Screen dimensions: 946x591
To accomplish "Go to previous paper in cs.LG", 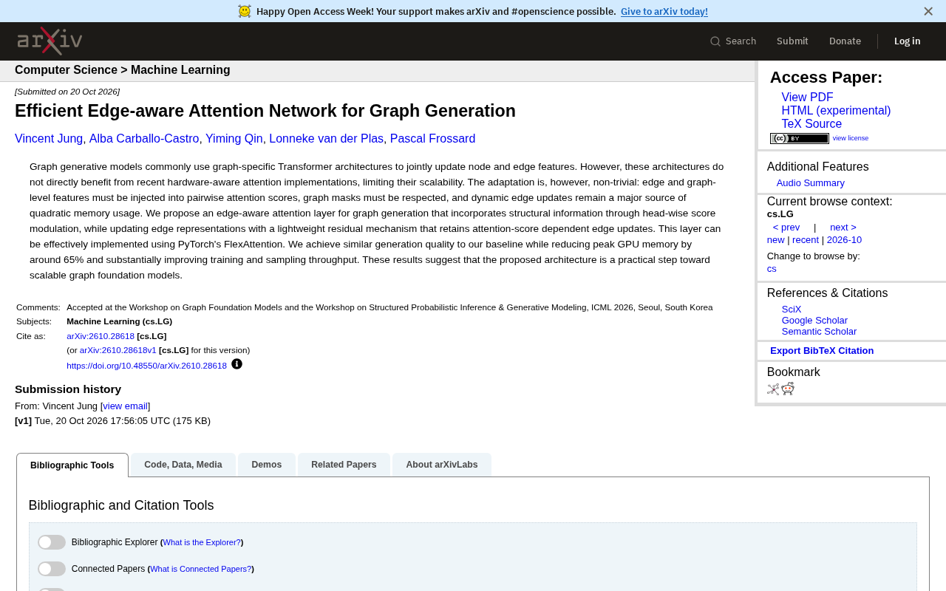I will point(786,228).
